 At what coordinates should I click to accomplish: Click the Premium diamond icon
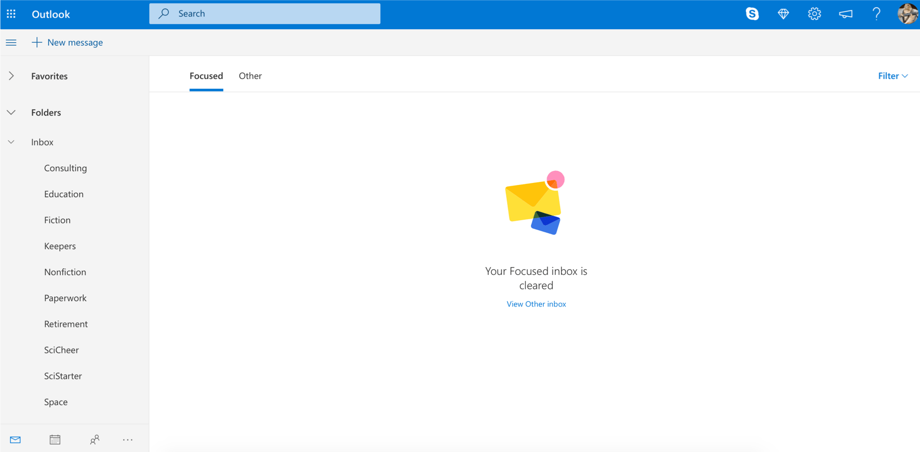coord(783,14)
